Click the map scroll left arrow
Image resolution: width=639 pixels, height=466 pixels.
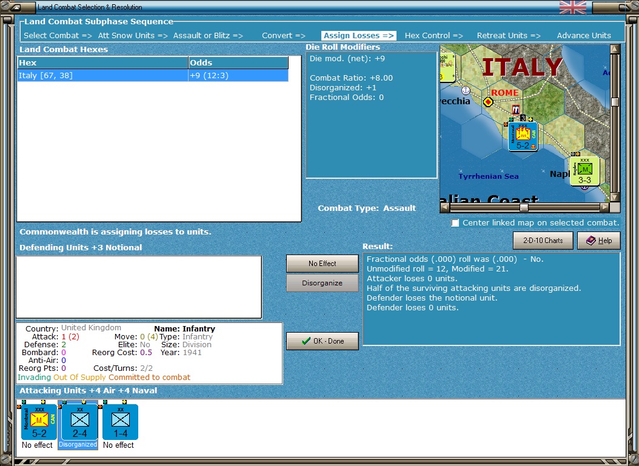coord(445,208)
